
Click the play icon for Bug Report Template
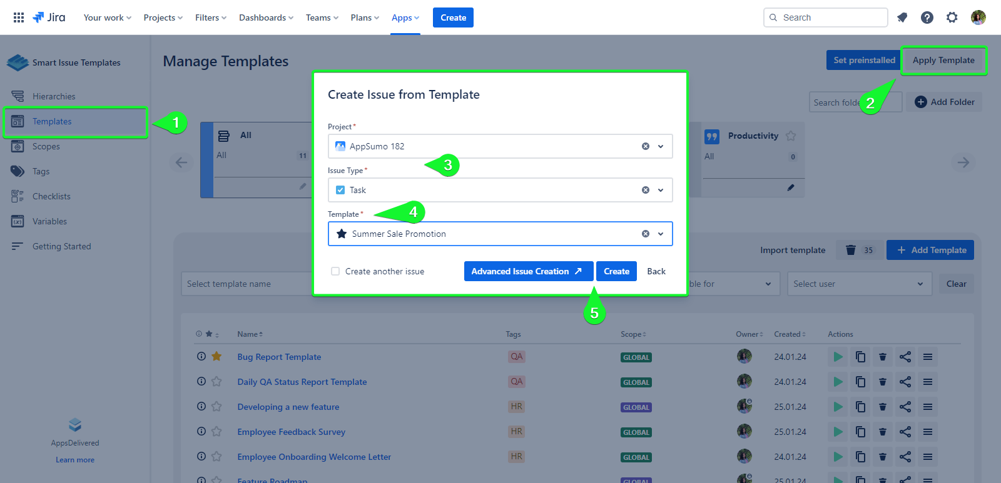(x=838, y=357)
